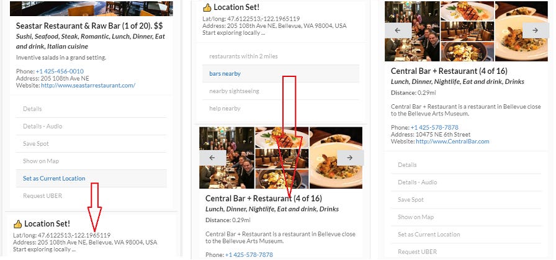Choose Save Spot under Seastar Restaurant
The height and width of the screenshot is (260, 556).
[91, 144]
